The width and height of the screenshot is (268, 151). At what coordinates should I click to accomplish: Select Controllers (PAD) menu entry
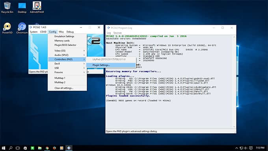[67, 59]
